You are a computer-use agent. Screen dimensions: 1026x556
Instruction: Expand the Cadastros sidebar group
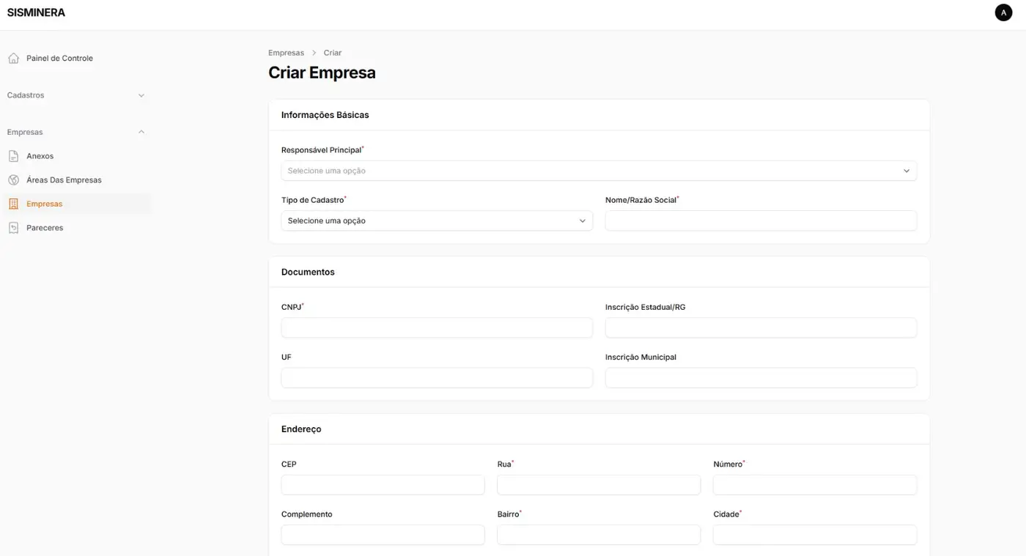pos(141,95)
